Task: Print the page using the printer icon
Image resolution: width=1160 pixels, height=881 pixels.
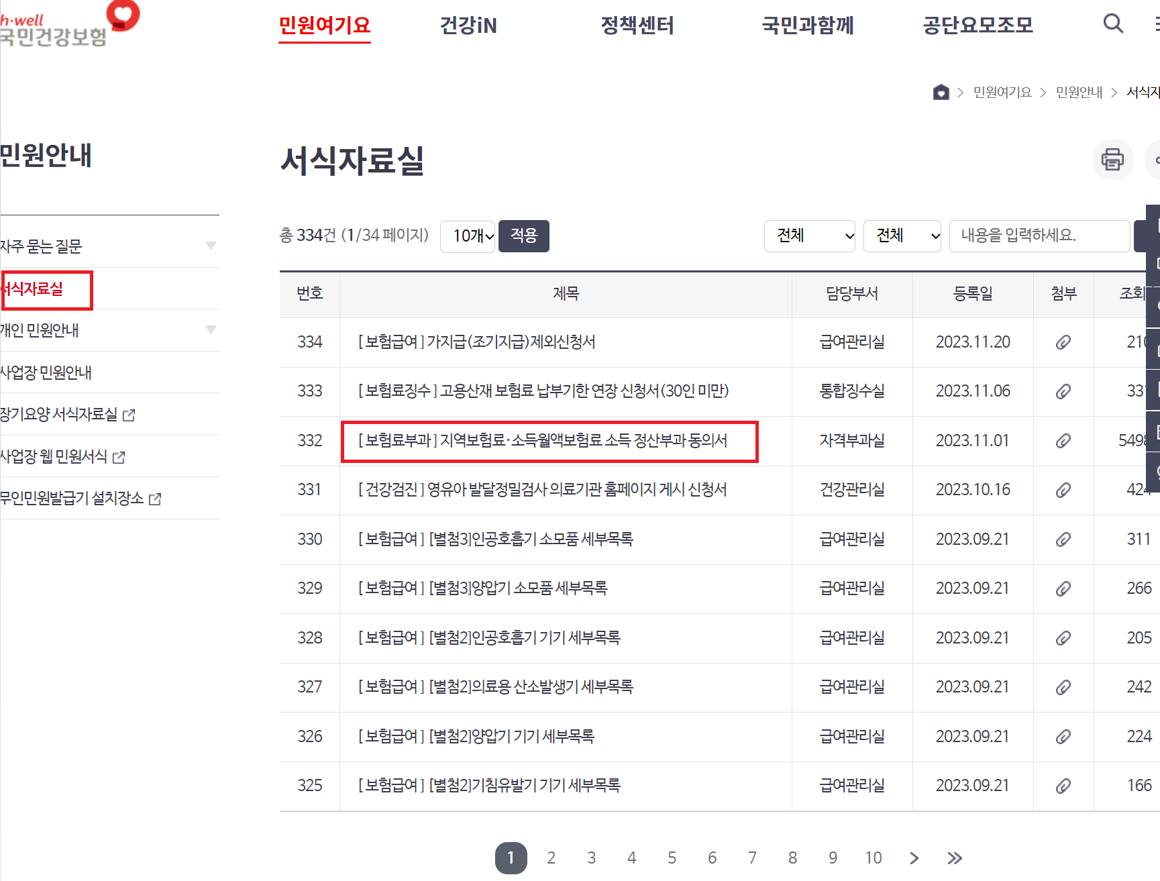Action: pos(1112,160)
